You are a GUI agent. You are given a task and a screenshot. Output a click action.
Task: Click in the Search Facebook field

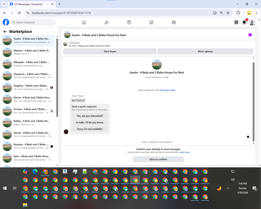point(33,22)
